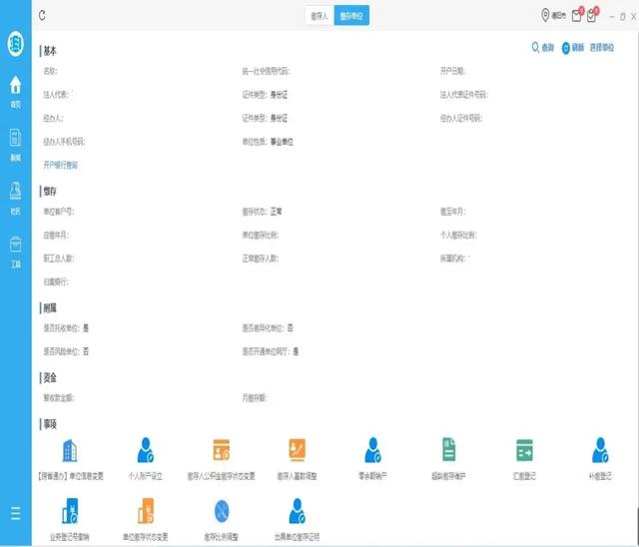The width and height of the screenshot is (639, 547).
Task: Open the 出具单位缴存证明 item
Action: 298,519
